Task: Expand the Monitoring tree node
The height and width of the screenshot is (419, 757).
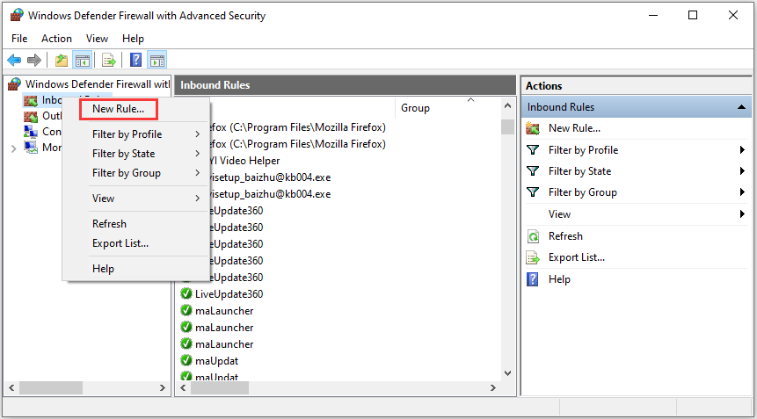Action: tap(14, 148)
